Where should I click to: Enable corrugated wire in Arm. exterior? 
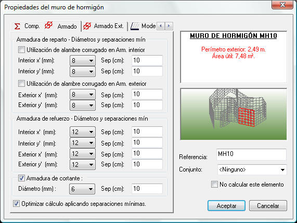point(21,84)
